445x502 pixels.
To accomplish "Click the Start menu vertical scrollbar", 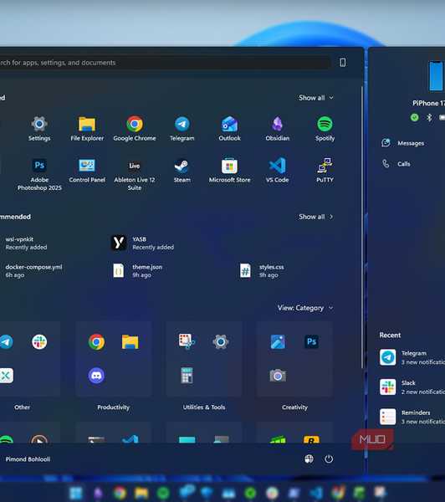I will coord(362,228).
